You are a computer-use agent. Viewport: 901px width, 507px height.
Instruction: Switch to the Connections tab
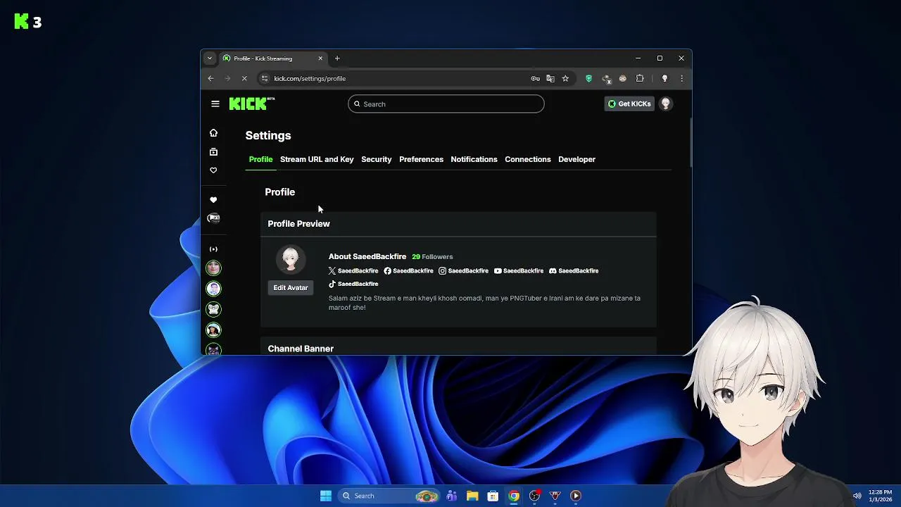pos(527,159)
